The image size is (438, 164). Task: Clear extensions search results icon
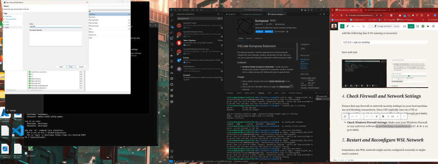219,18
